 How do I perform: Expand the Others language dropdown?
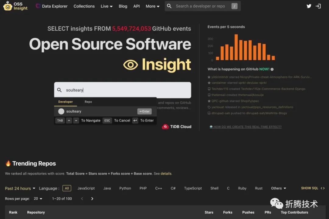(x=278, y=188)
